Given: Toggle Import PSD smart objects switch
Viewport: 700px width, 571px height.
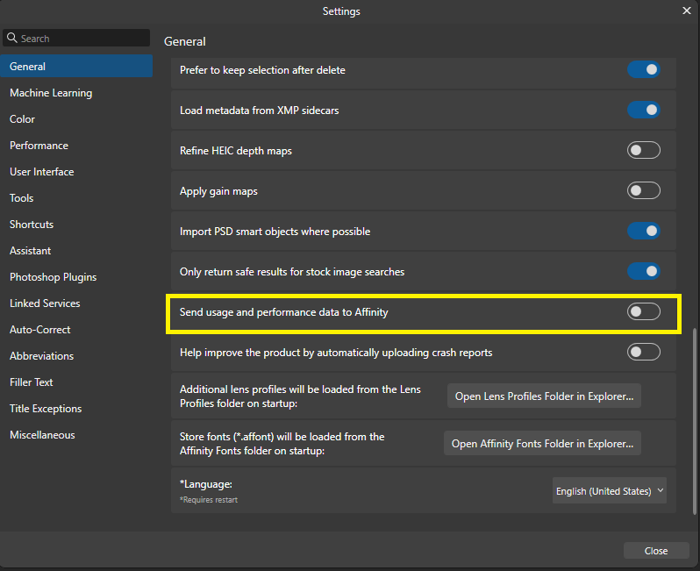Looking at the screenshot, I should point(643,232).
